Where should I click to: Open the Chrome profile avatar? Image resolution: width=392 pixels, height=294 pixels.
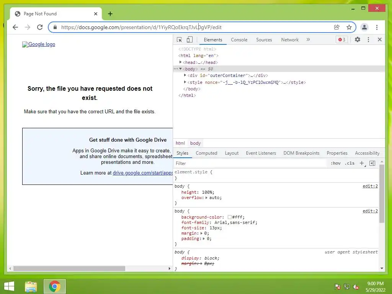pos(364,27)
